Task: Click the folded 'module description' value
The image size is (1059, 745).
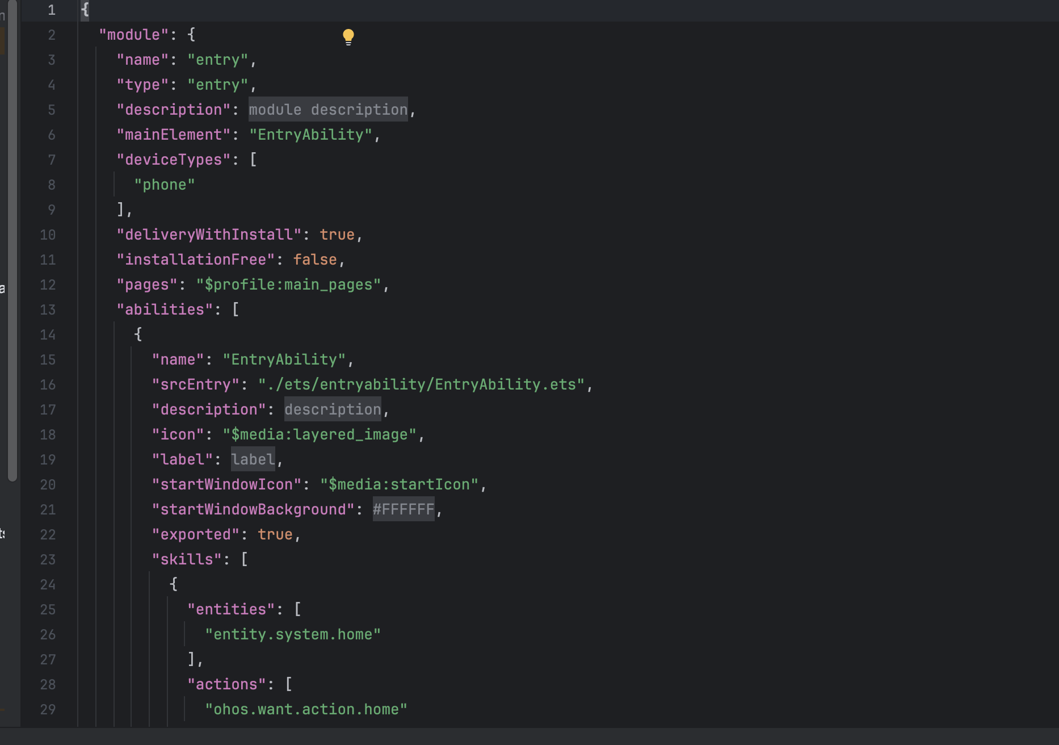Action: (328, 110)
